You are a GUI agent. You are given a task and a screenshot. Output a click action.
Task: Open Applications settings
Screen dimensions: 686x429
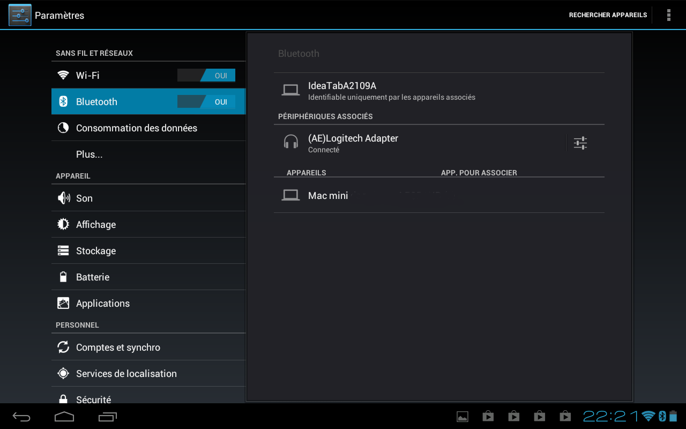click(148, 303)
